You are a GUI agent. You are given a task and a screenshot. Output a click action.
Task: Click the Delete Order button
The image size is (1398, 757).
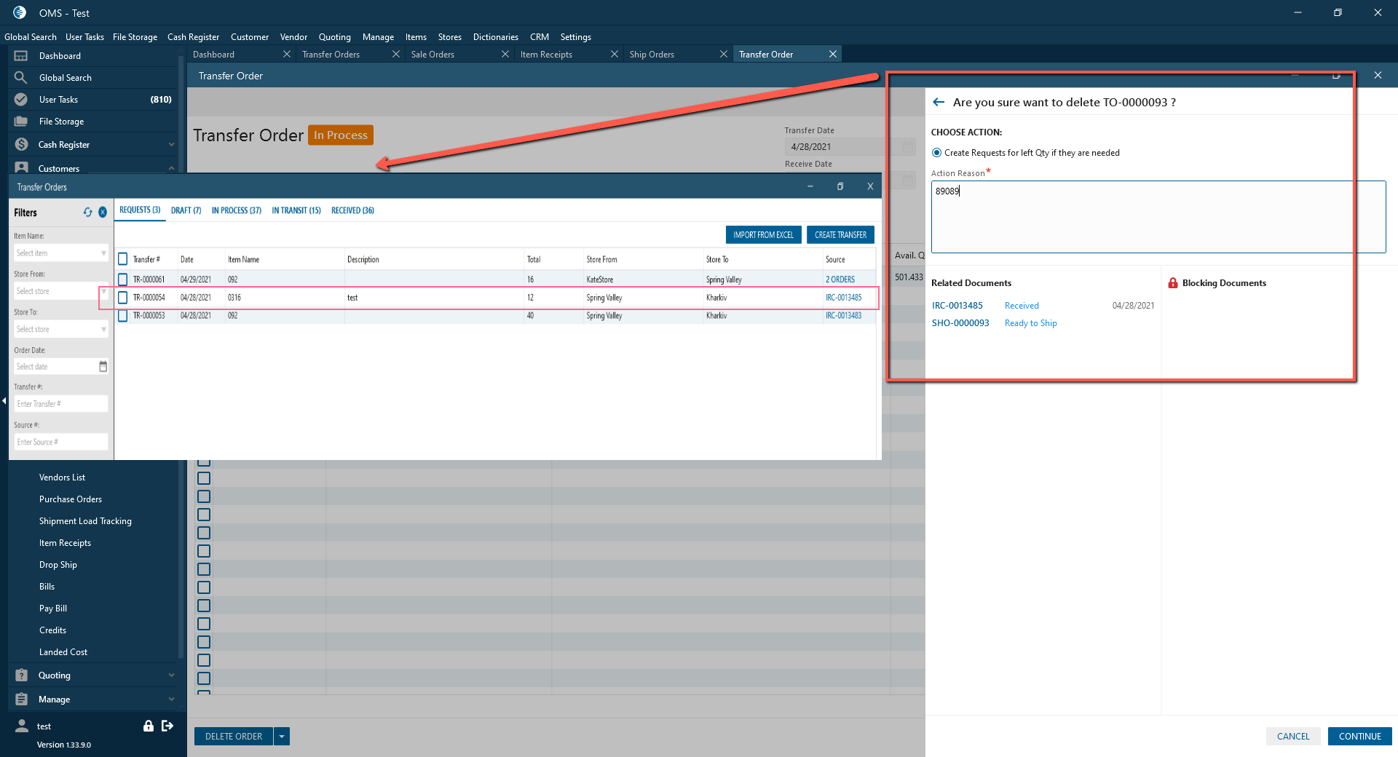click(234, 737)
